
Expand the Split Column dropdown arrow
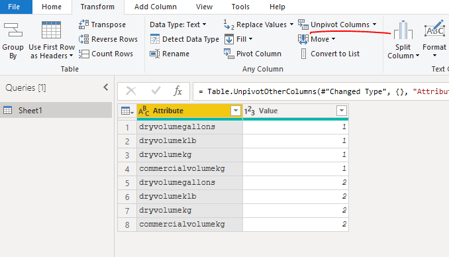417,56
